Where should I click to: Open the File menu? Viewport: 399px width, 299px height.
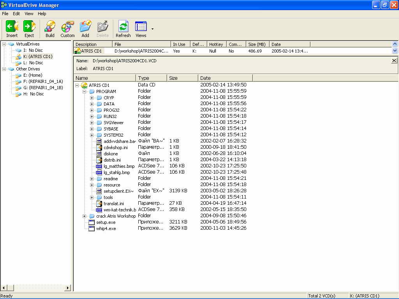point(5,14)
